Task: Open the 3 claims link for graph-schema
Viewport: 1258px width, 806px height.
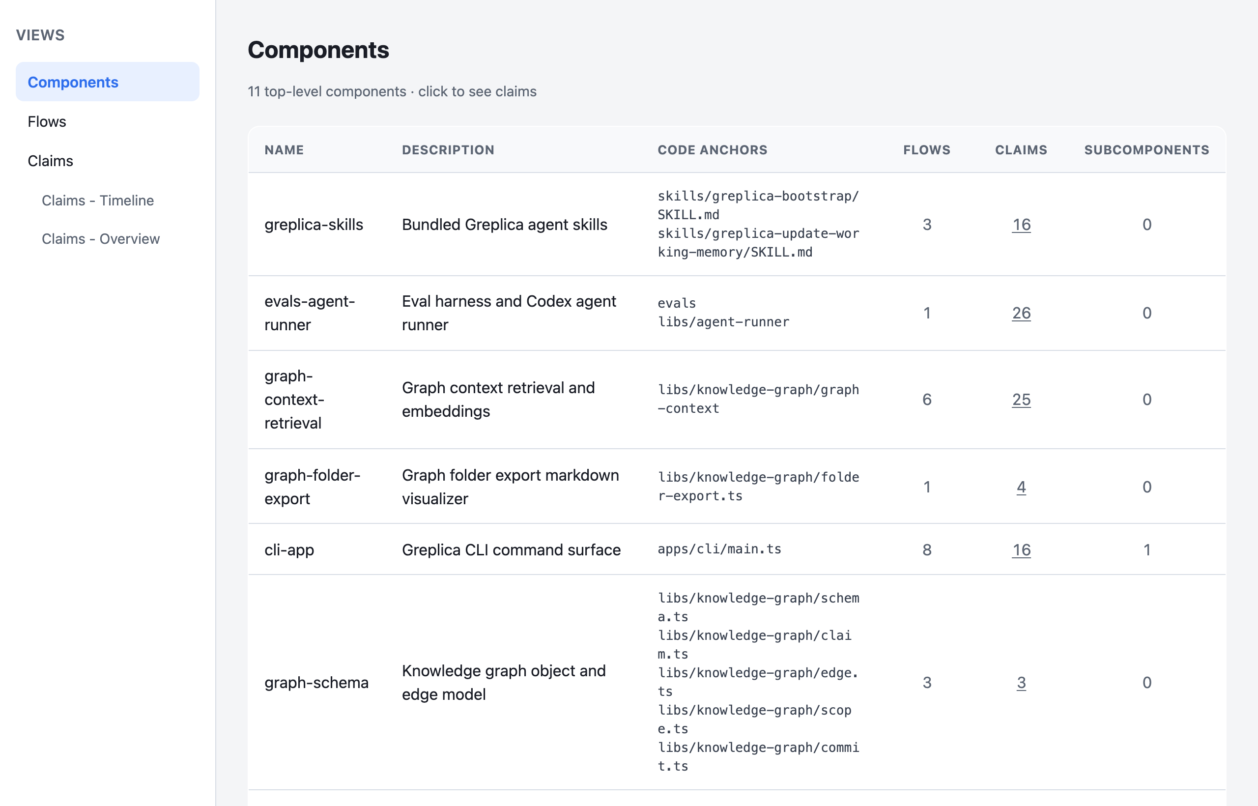Action: [x=1021, y=683]
